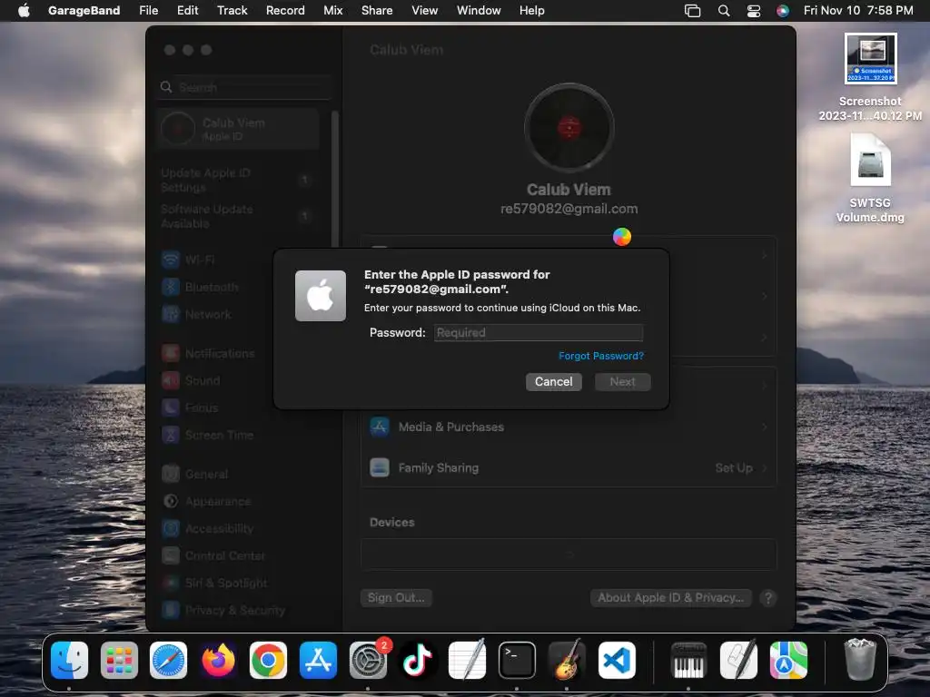Select Calub Viem Apple ID sidebar row
Image resolution: width=930 pixels, height=697 pixels.
[x=239, y=129]
